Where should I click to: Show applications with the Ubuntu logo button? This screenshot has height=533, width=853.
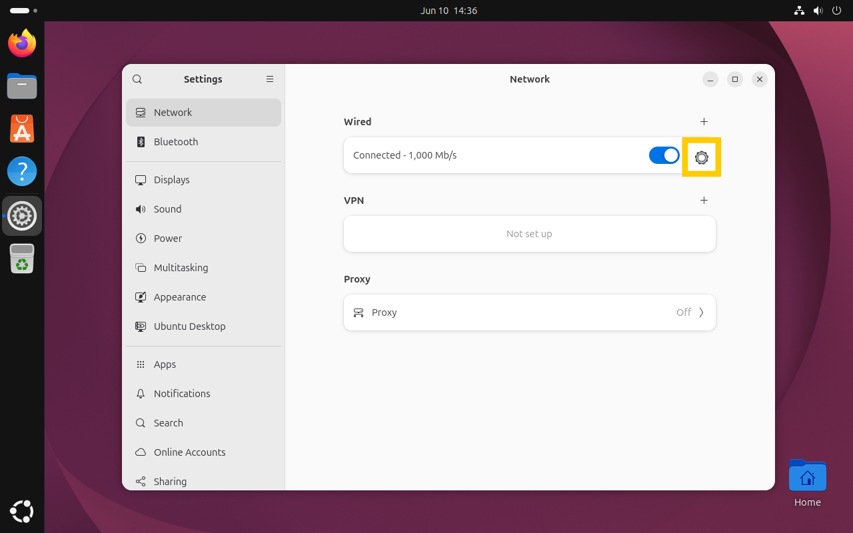22,512
